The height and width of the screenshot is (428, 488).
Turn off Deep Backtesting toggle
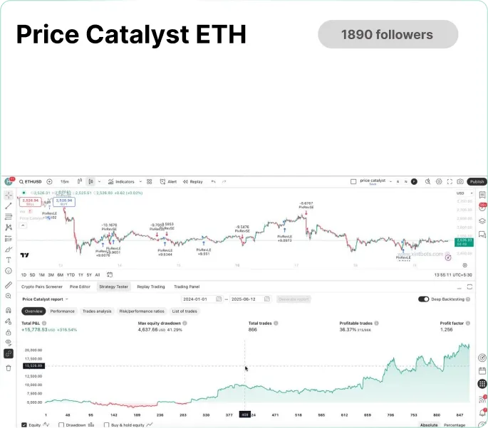pyautogui.click(x=423, y=299)
